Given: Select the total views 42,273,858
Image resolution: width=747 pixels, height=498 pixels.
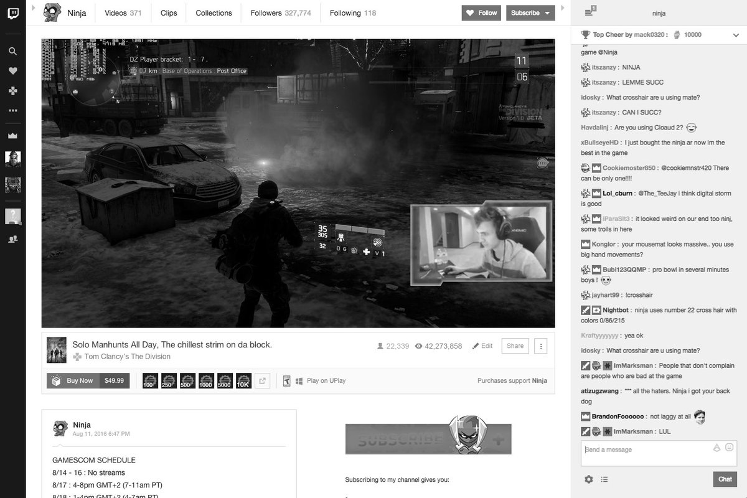Looking at the screenshot, I should [x=438, y=346].
